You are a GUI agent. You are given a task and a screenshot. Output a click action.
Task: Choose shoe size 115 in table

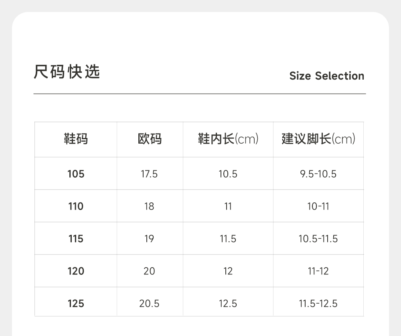(76, 239)
